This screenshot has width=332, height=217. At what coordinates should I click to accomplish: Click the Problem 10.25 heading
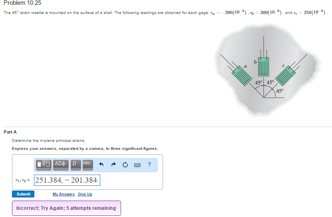(x=22, y=3)
